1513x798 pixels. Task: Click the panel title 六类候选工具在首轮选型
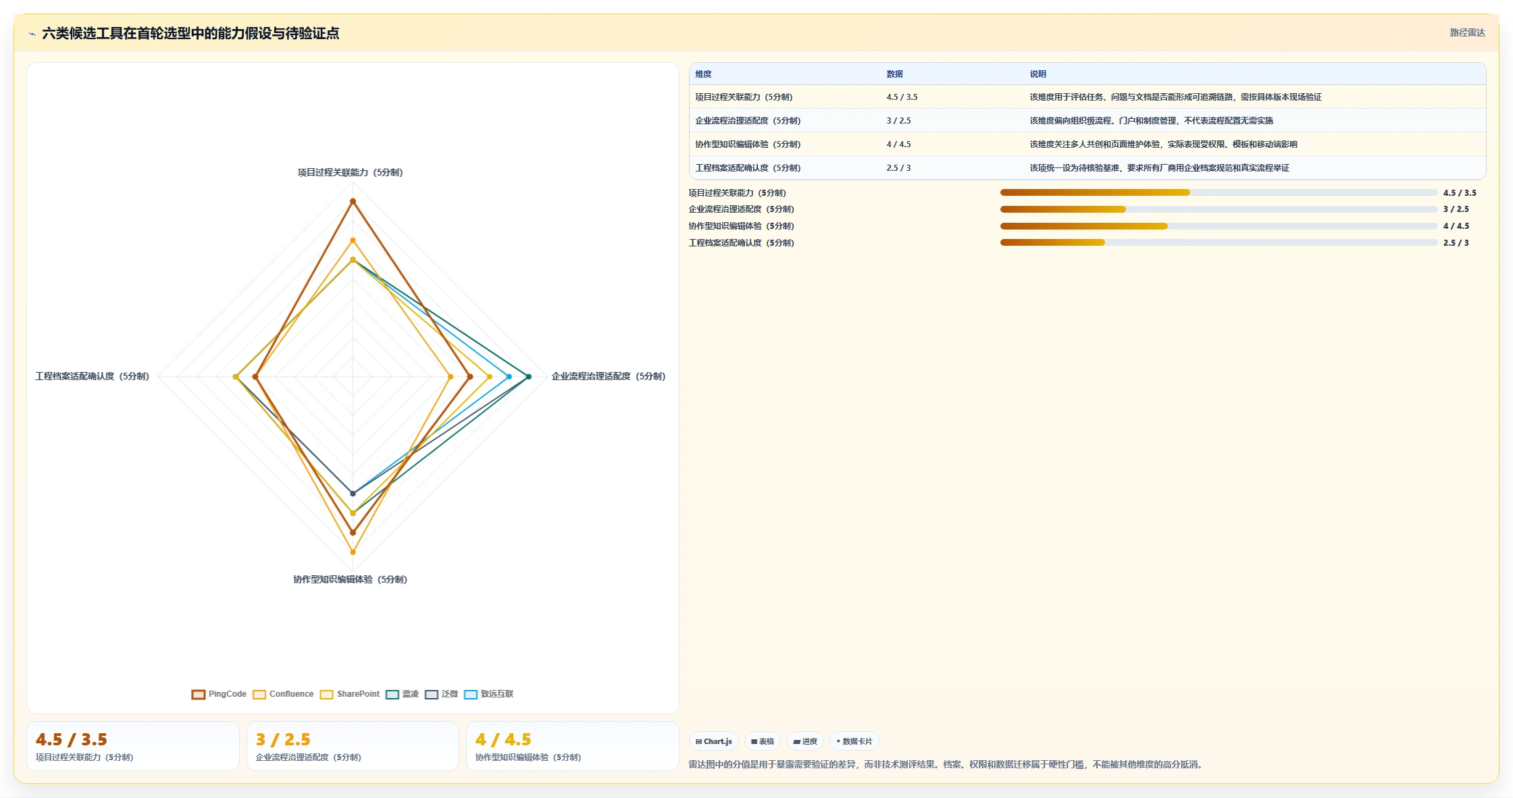190,34
